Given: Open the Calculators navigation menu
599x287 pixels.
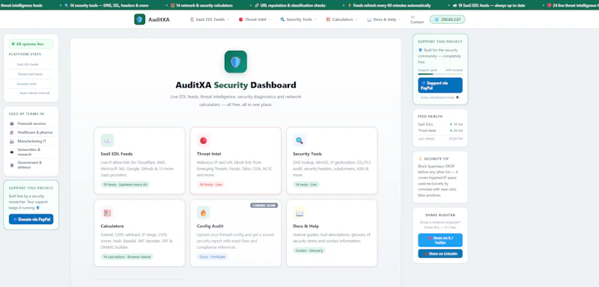Looking at the screenshot, I should (x=341, y=19).
